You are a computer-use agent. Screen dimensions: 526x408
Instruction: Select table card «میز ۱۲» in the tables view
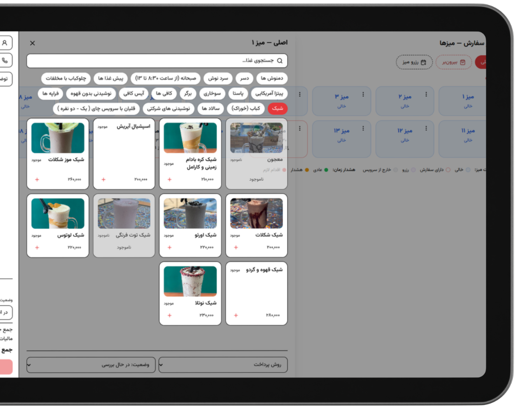(x=405, y=139)
